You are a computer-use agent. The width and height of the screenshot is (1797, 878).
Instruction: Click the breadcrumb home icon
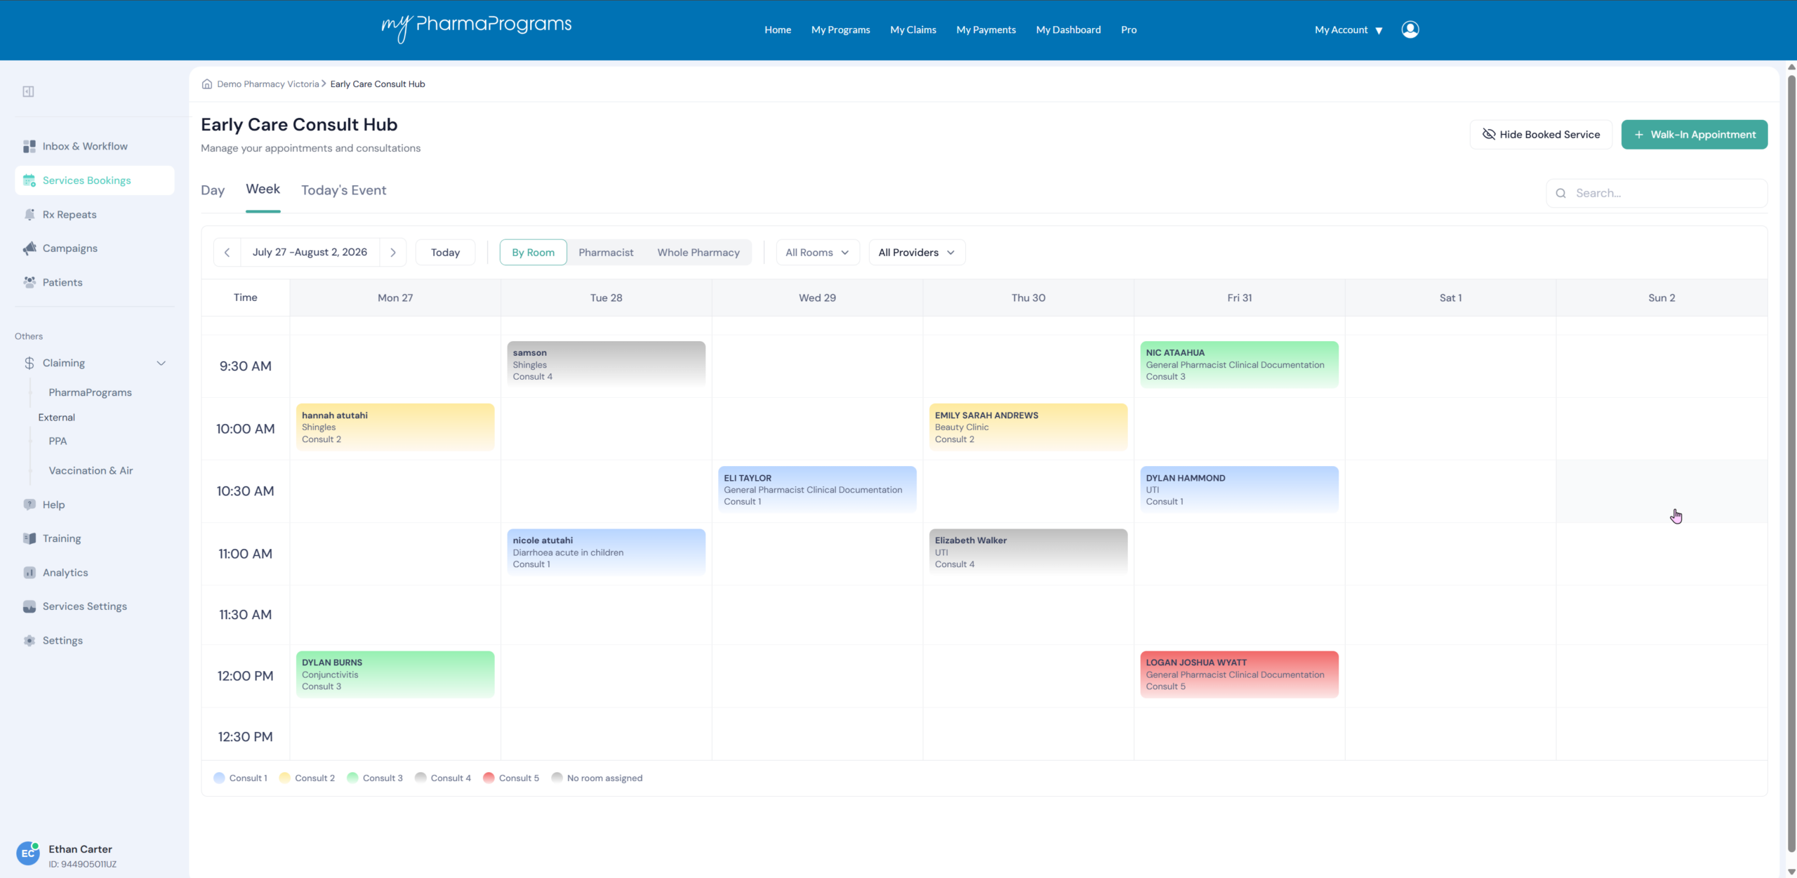pyautogui.click(x=207, y=84)
